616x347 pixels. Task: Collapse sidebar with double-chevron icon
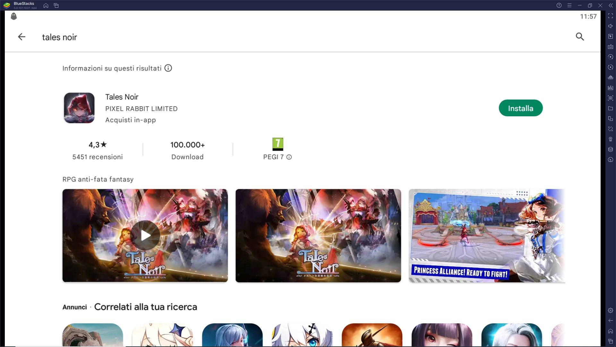(610, 5)
